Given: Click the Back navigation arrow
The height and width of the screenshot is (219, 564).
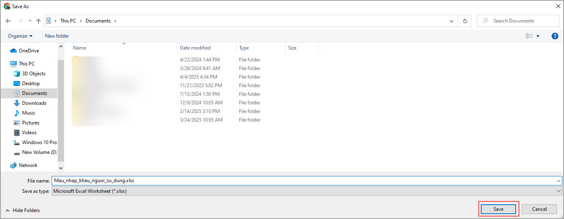Looking at the screenshot, I should [8, 21].
